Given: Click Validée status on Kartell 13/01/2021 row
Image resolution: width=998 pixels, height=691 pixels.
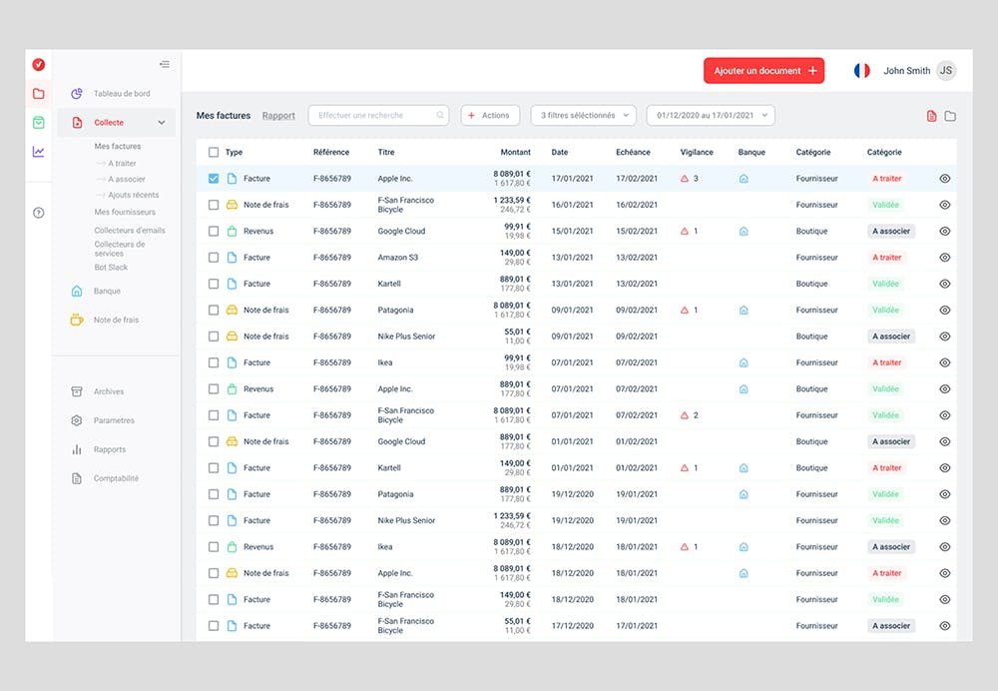Looking at the screenshot, I should pos(885,284).
